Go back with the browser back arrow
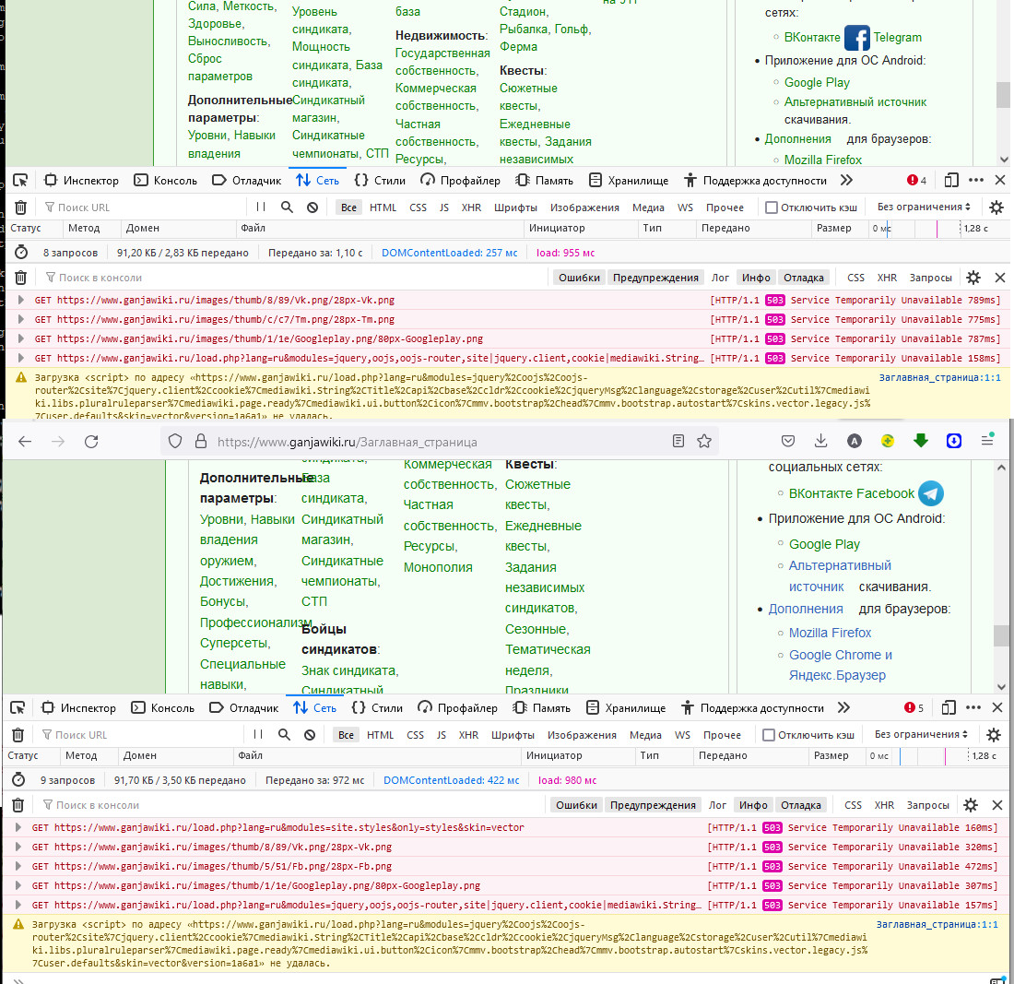1014x984 pixels. 25,441
